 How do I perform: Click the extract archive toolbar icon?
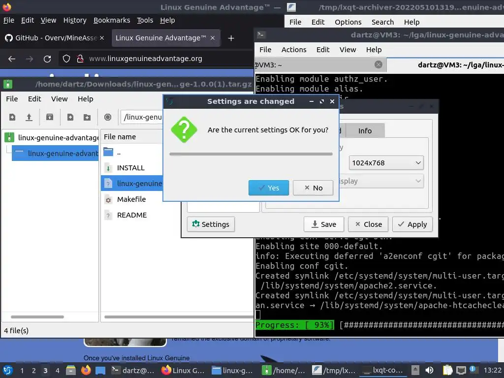(50, 117)
